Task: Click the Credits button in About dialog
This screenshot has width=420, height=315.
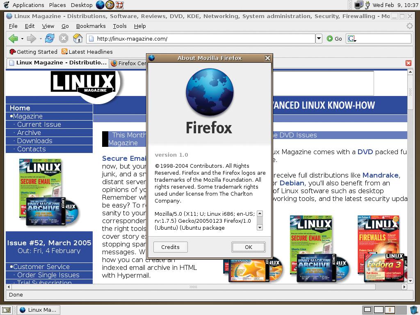Action: click(170, 247)
